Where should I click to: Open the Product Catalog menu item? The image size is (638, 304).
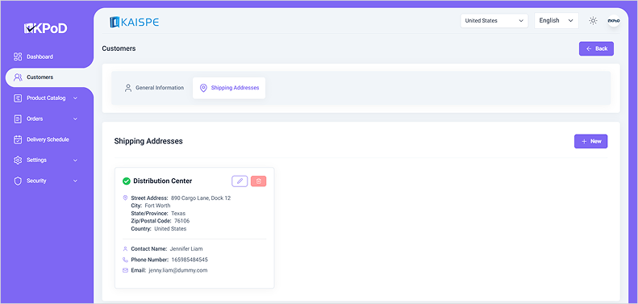(46, 98)
